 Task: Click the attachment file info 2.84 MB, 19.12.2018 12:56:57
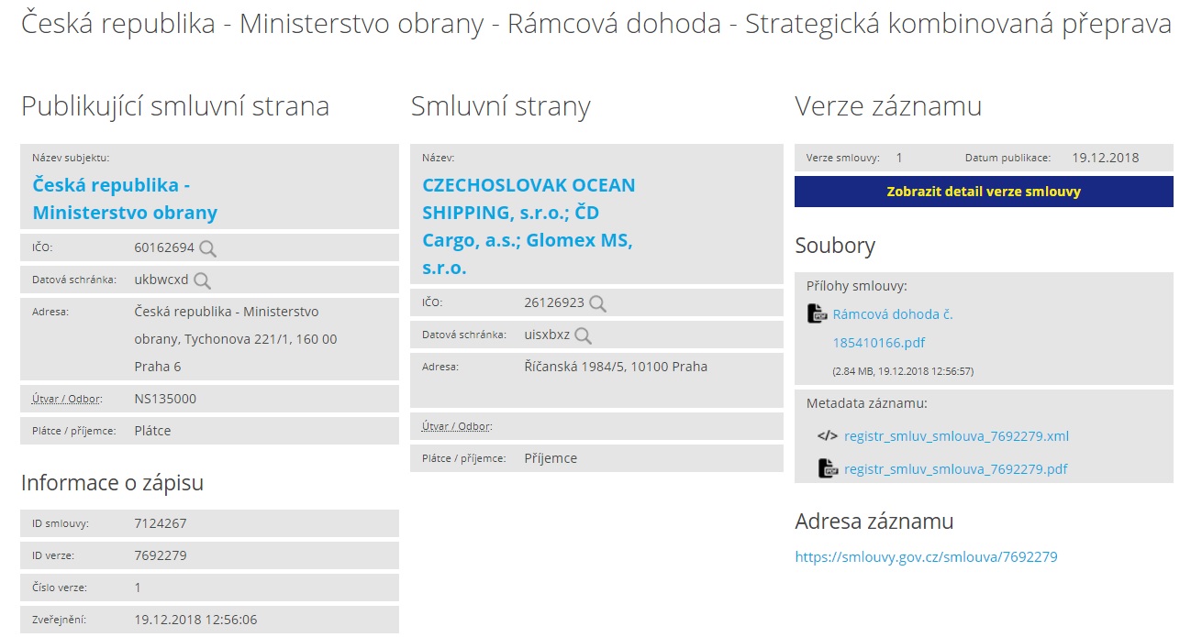click(903, 371)
